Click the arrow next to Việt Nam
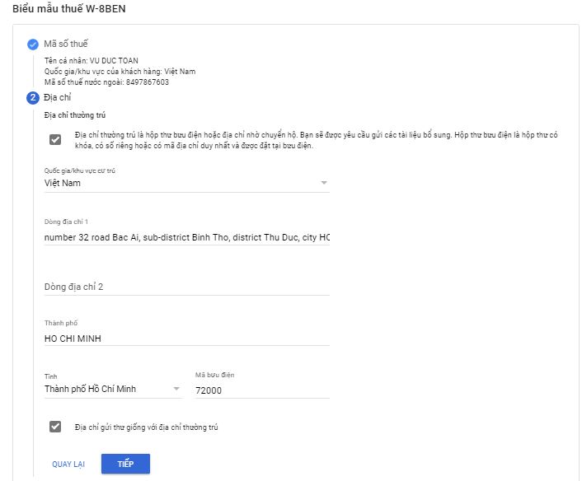The width and height of the screenshot is (582, 481). coord(324,183)
